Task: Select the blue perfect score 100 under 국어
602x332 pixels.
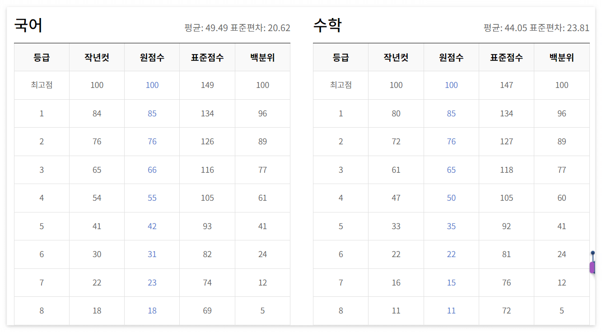Action: pyautogui.click(x=152, y=85)
